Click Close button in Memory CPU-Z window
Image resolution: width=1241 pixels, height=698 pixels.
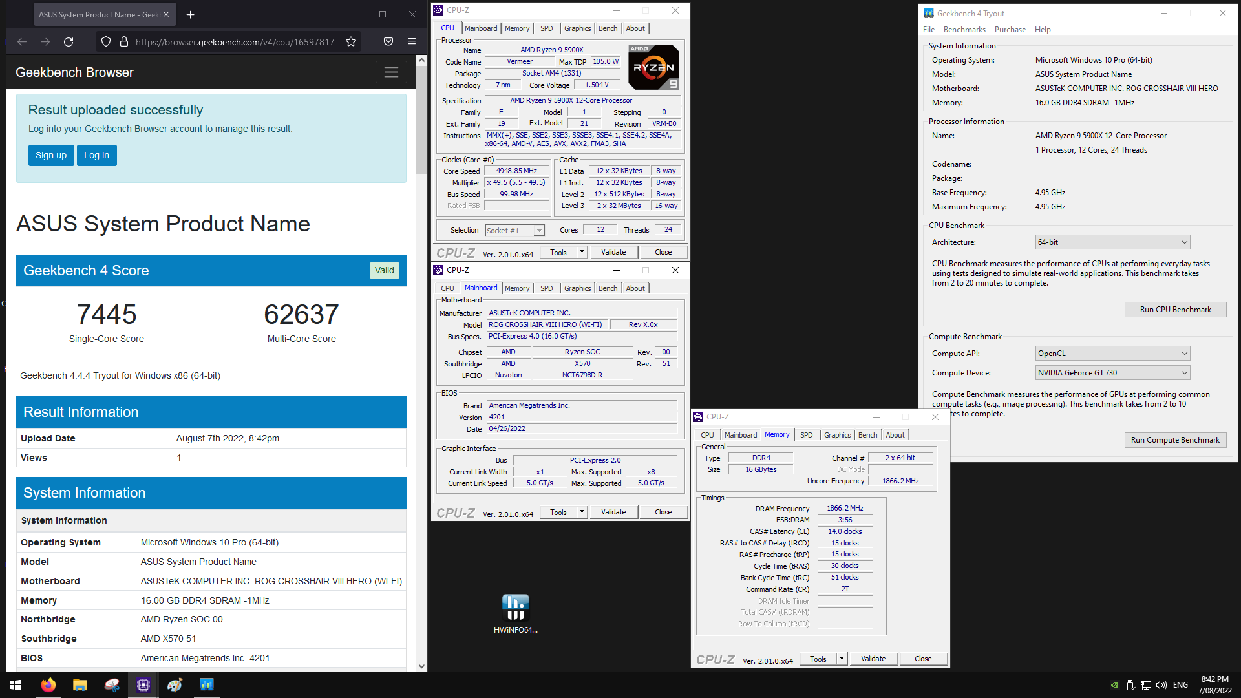tap(923, 659)
